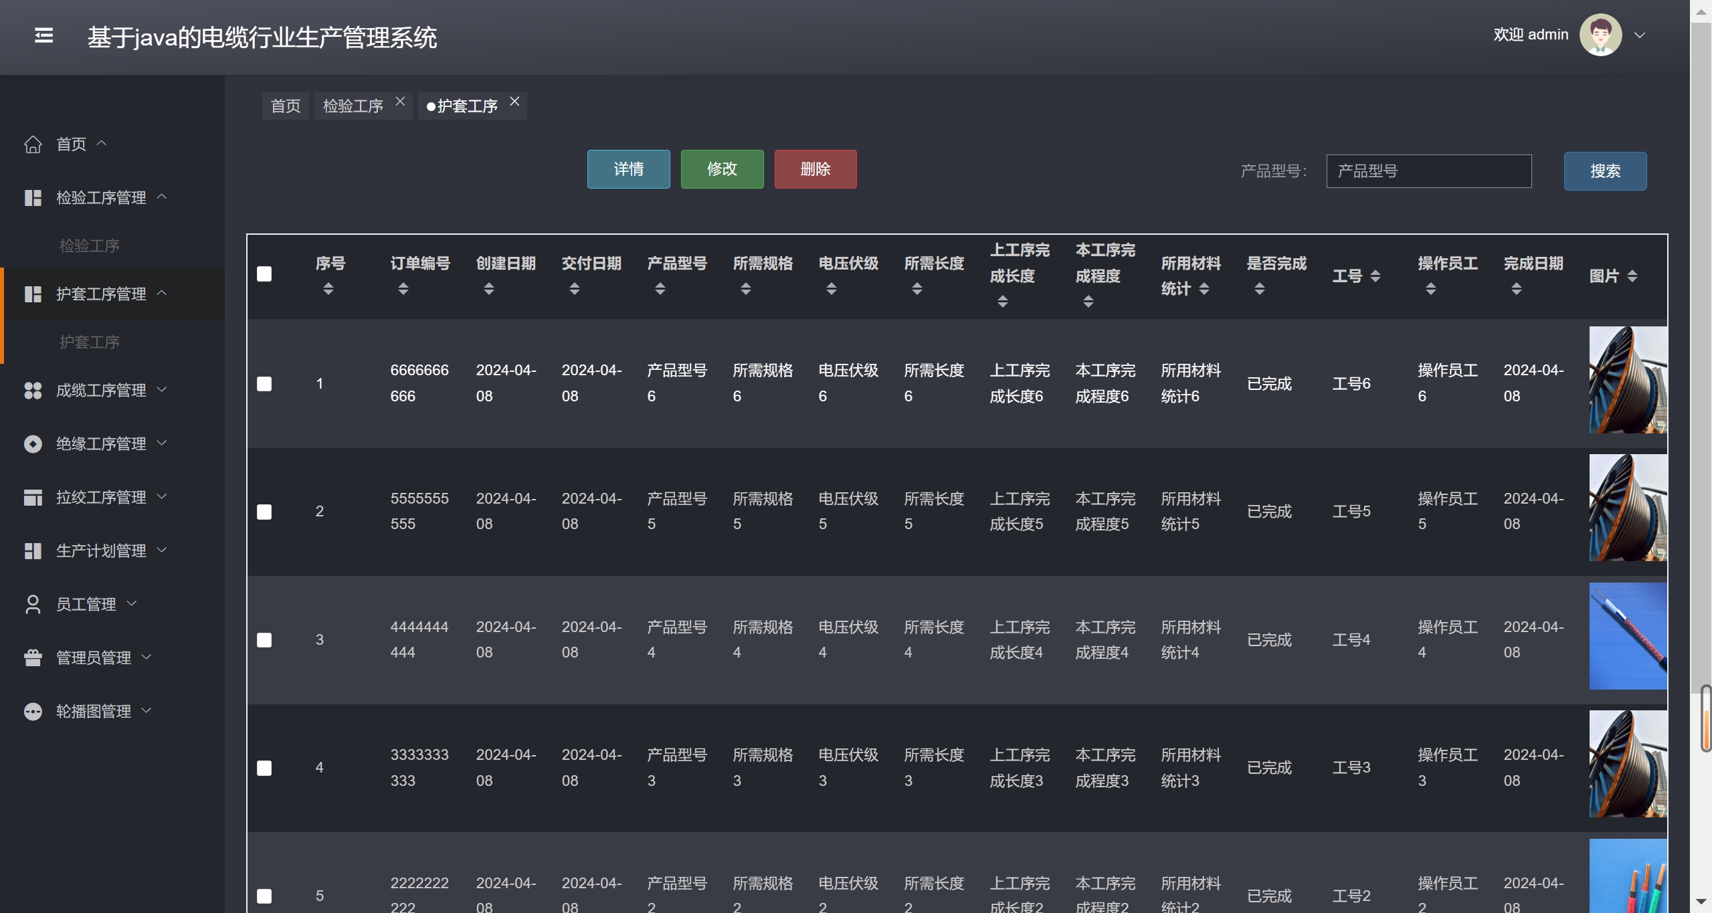The height and width of the screenshot is (913, 1712).
Task: Click the 修改 button
Action: pos(723,169)
